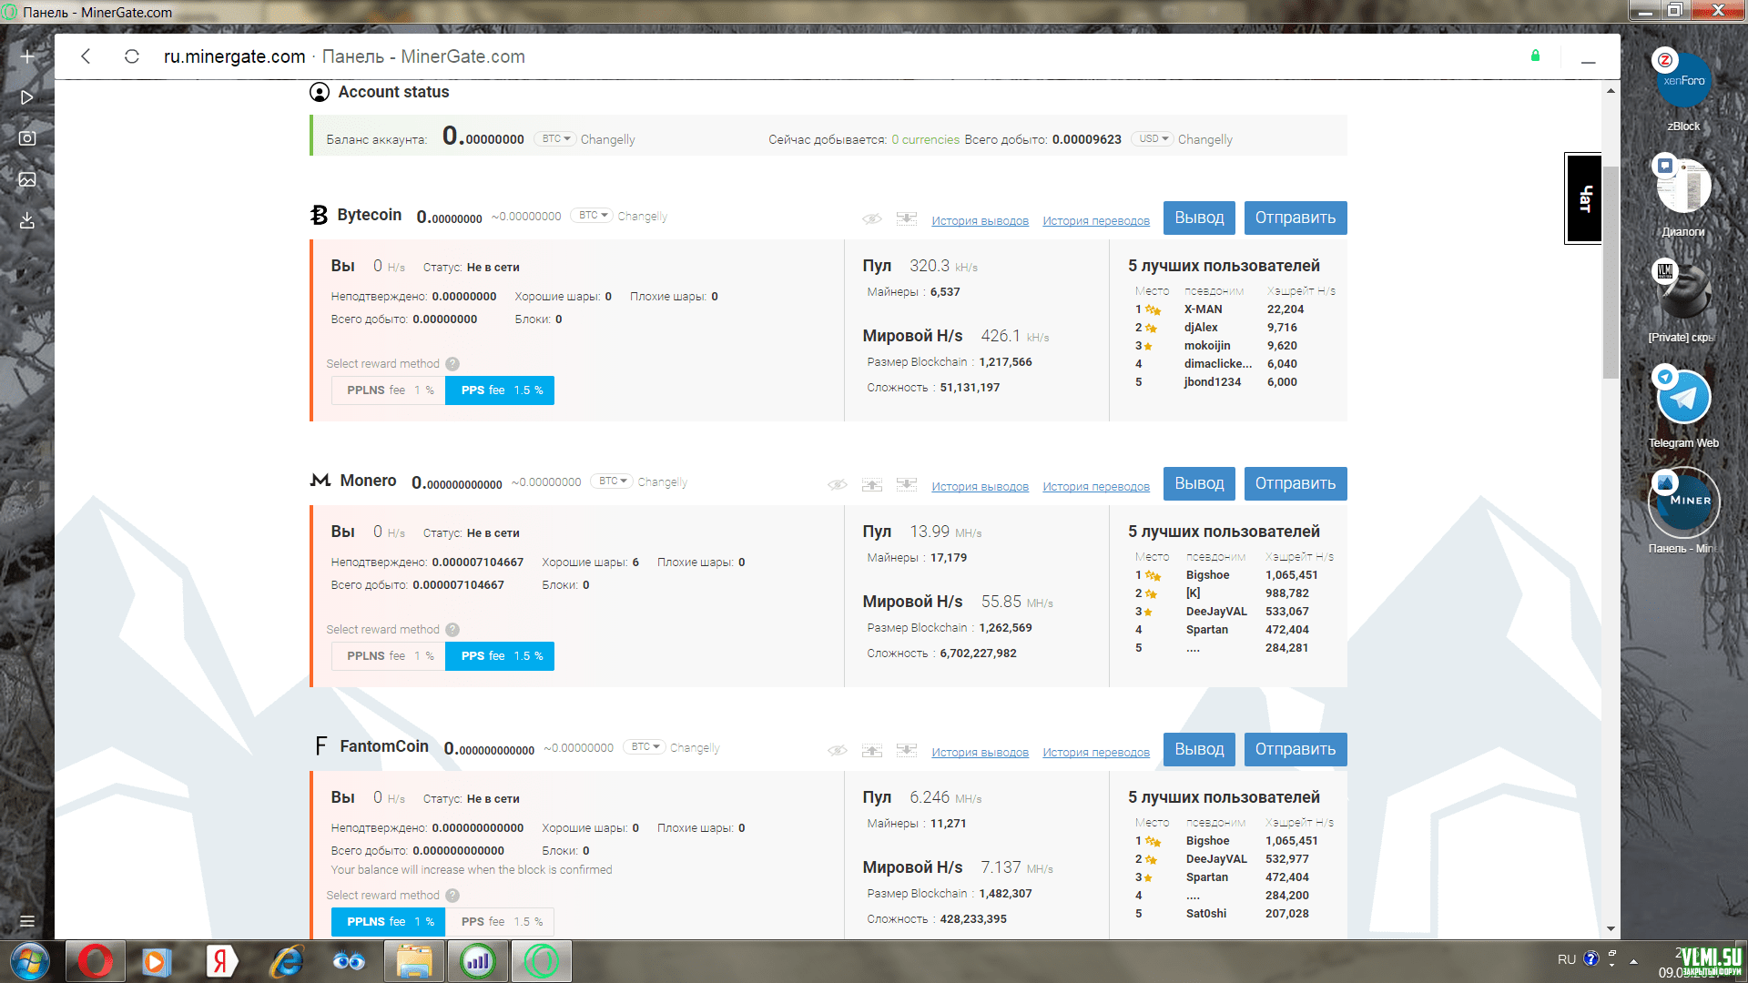Open the zBlock xenForo speed dial
The image size is (1748, 983).
click(1683, 81)
